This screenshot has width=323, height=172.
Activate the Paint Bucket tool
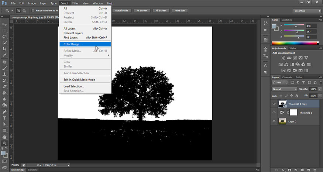pyautogui.click(x=5, y=93)
